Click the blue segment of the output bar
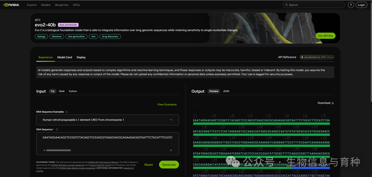The height and width of the screenshot is (177, 372). point(311,168)
